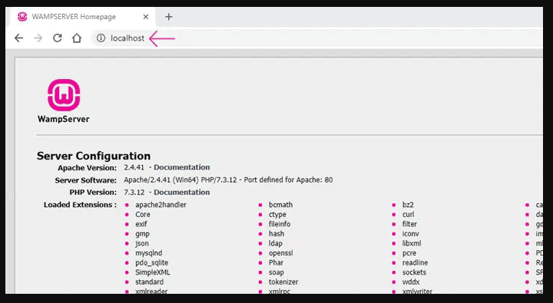Click the fileinfo extension entry

pos(280,224)
